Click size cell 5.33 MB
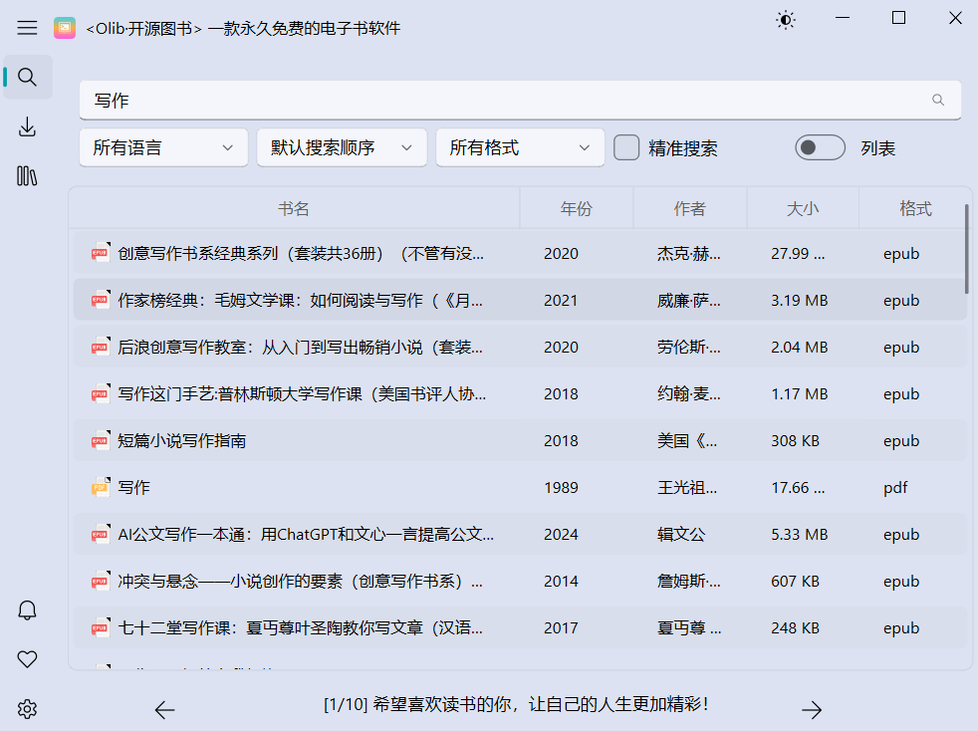This screenshot has width=978, height=731. tap(799, 534)
